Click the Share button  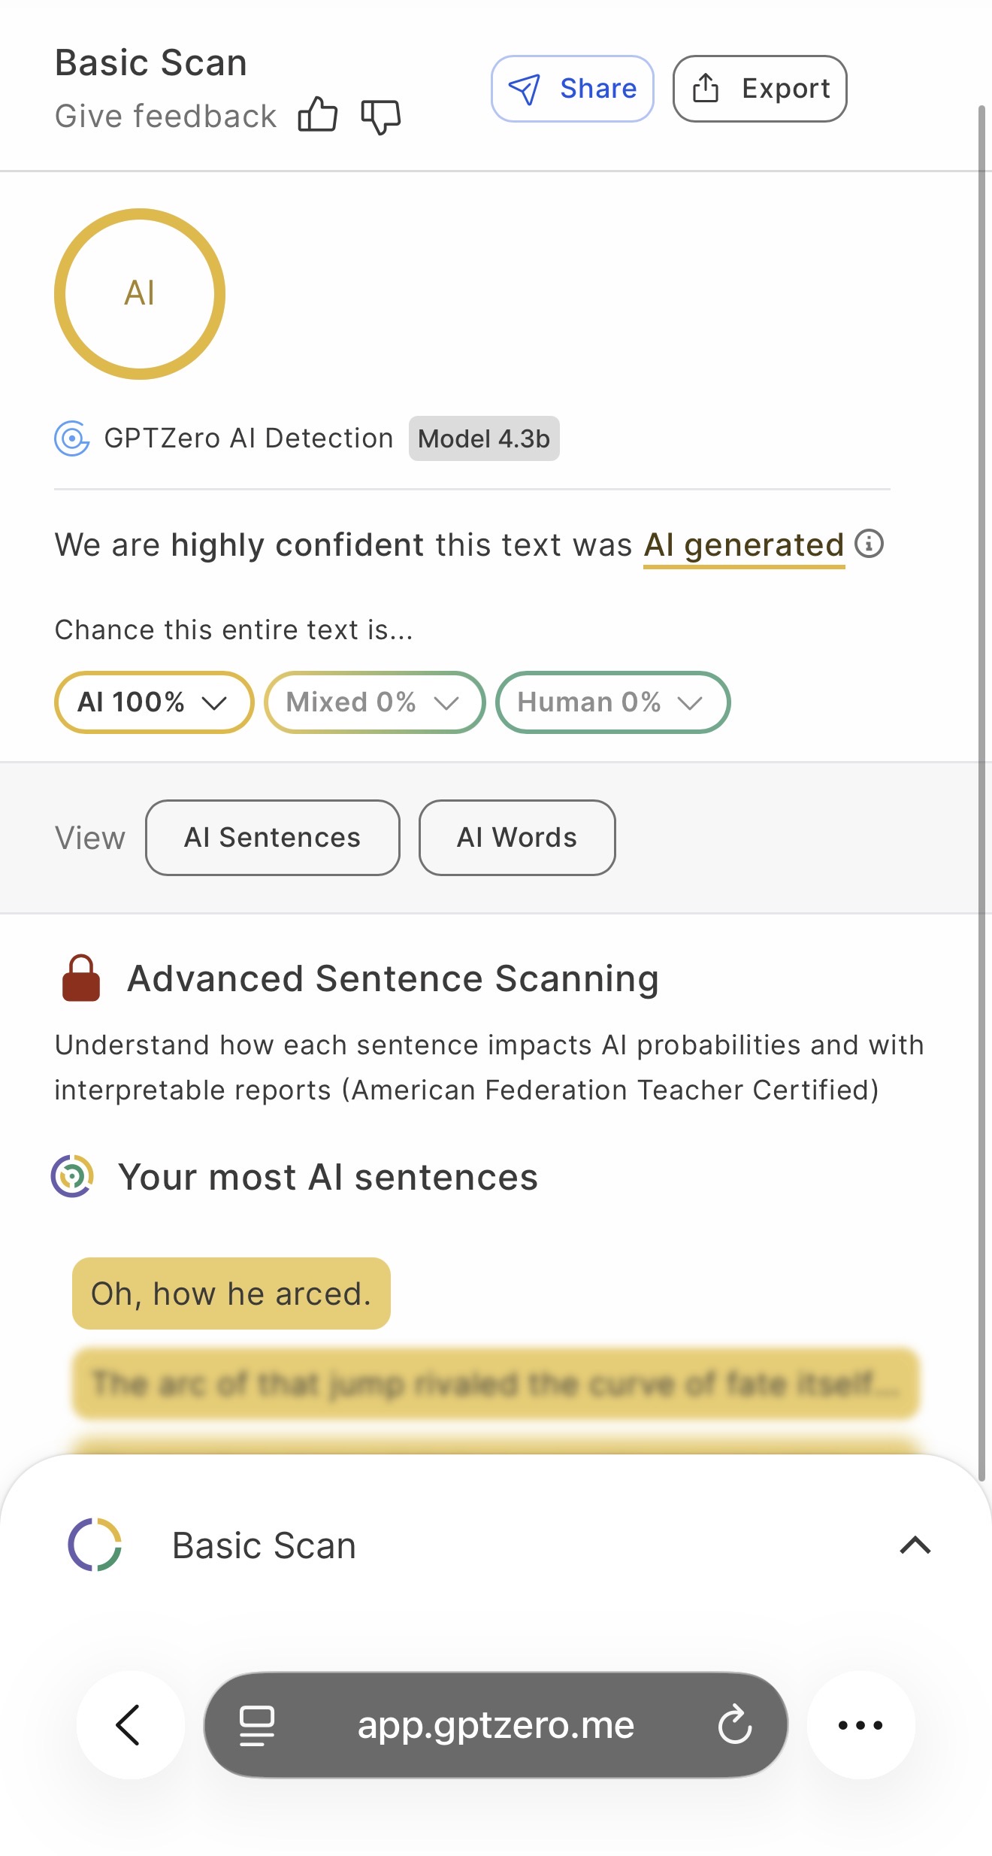tap(573, 89)
